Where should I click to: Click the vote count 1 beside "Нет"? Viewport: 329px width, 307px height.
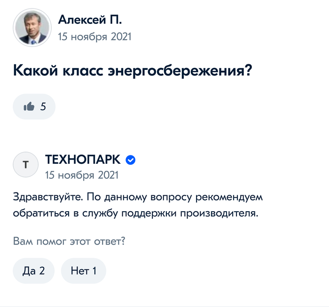click(x=94, y=271)
